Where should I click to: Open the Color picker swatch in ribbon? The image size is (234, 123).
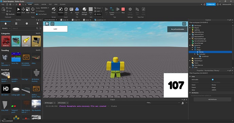[91, 10]
